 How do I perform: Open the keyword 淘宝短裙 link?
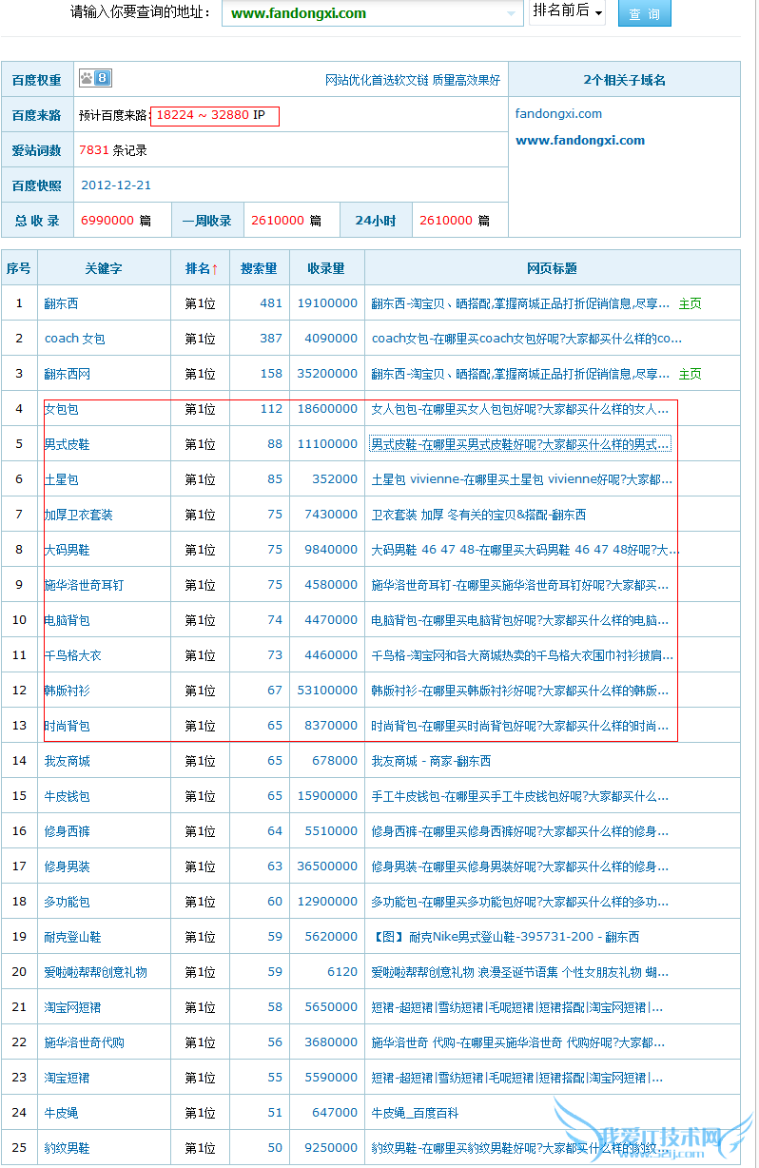pos(68,1079)
